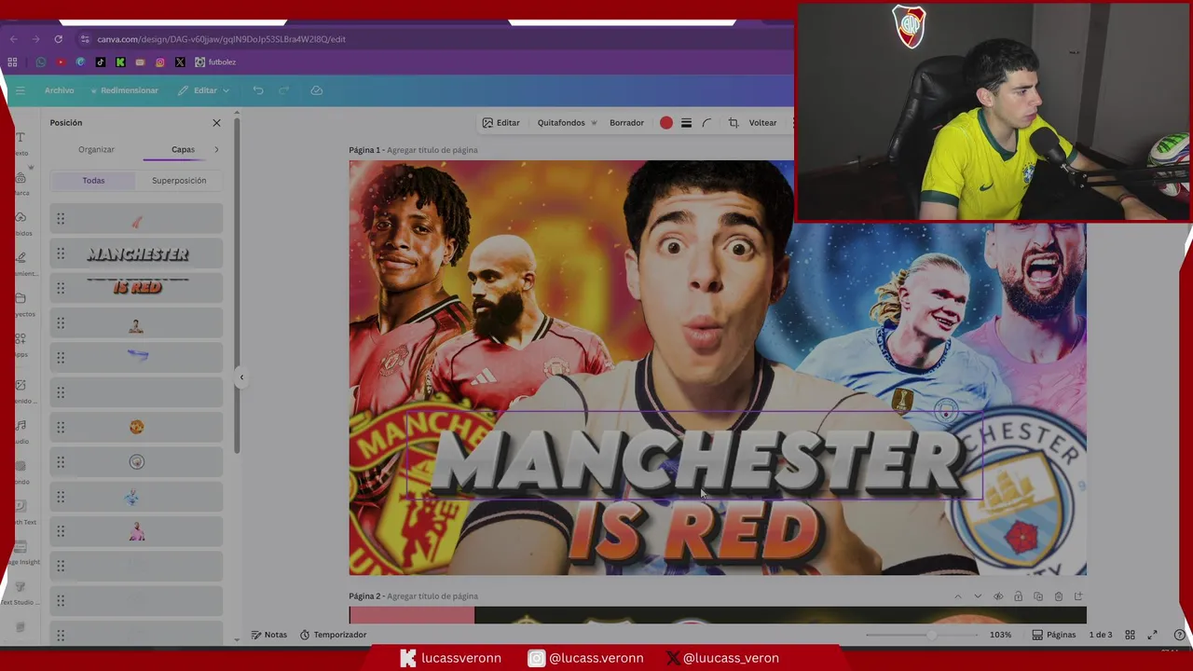This screenshot has height=671, width=1193.
Task: Close the Posición panel
Action: point(216,123)
